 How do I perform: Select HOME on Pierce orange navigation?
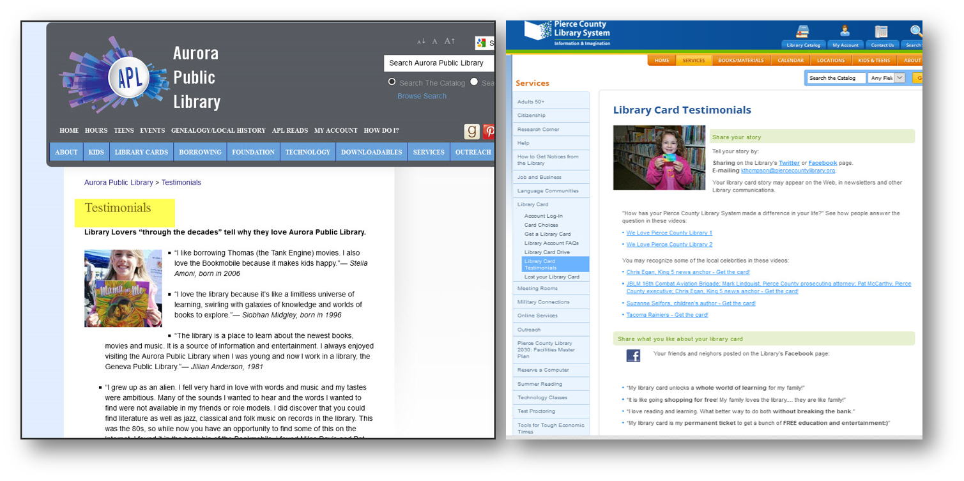662,61
